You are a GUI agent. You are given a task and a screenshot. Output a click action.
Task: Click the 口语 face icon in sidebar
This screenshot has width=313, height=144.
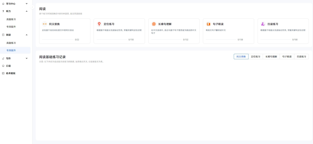point(3,66)
